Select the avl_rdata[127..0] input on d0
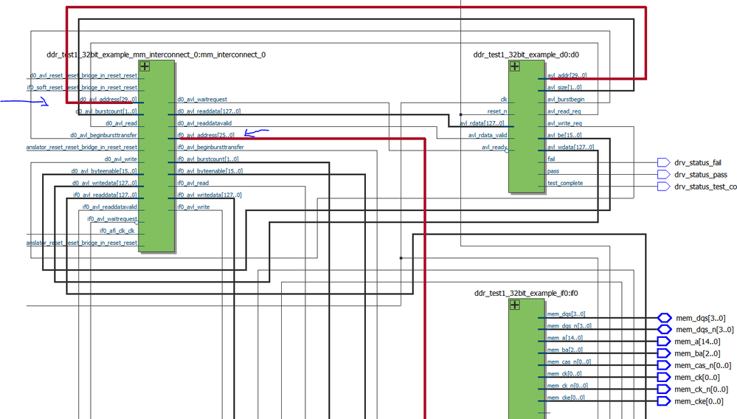The width and height of the screenshot is (737, 419). (482, 123)
